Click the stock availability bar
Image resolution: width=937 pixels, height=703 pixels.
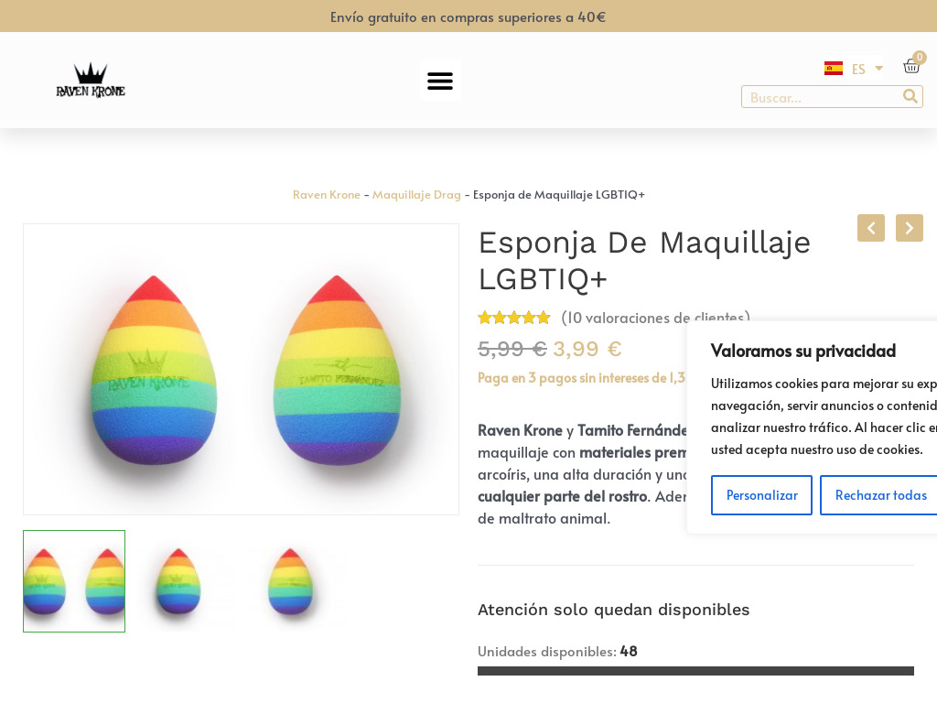point(695,670)
